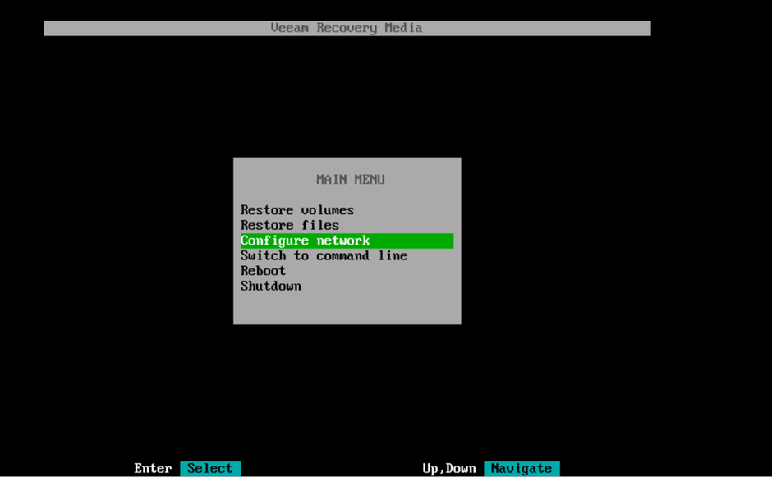Click the Up,Down key hint
772x477 pixels.
point(448,468)
